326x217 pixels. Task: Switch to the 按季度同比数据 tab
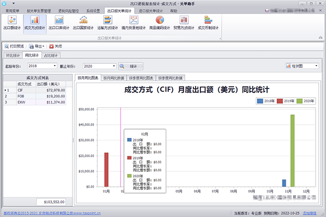click(x=170, y=78)
